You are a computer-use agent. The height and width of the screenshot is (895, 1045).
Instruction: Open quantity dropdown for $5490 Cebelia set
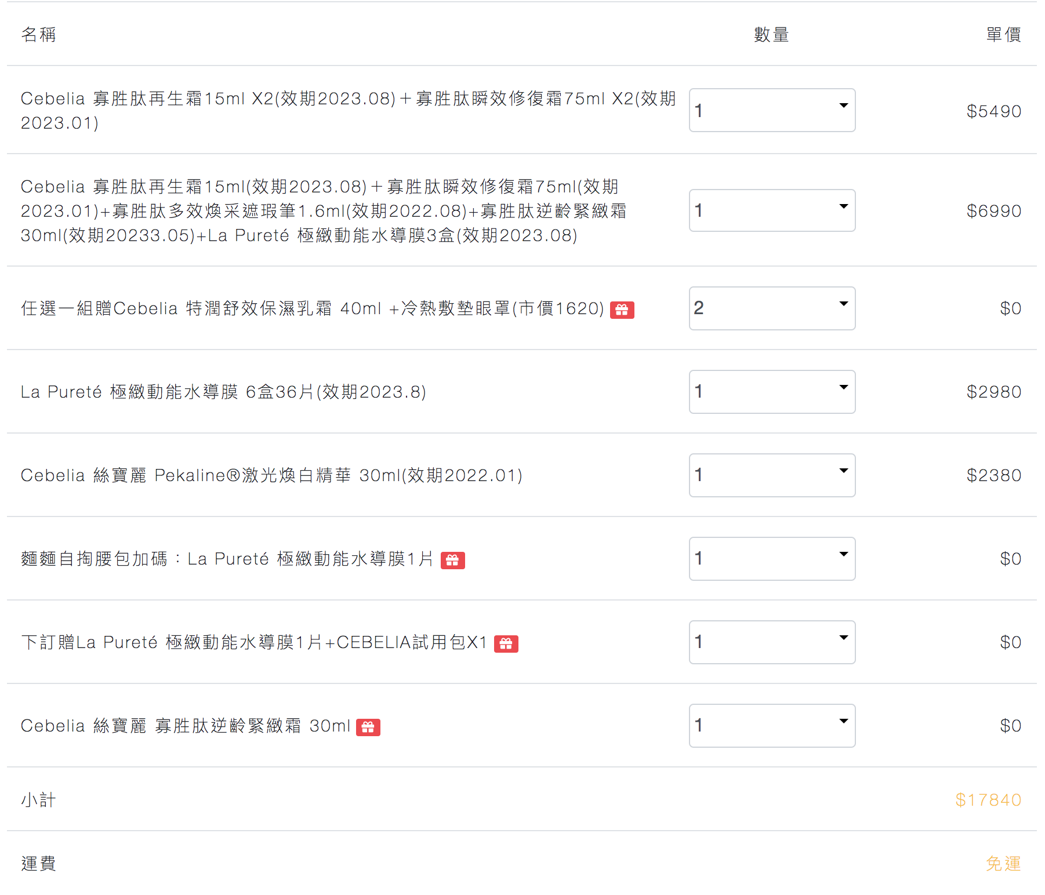[x=771, y=110]
